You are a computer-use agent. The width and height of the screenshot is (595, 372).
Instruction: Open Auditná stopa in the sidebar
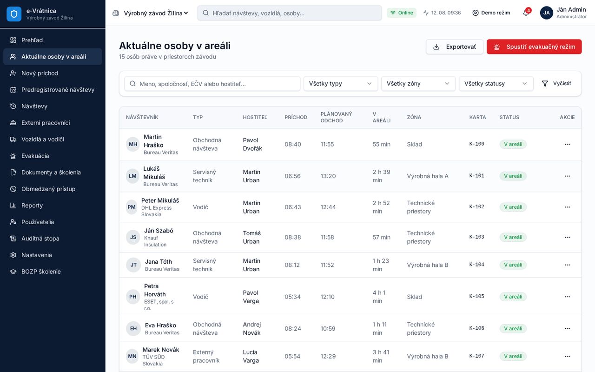pos(53,239)
